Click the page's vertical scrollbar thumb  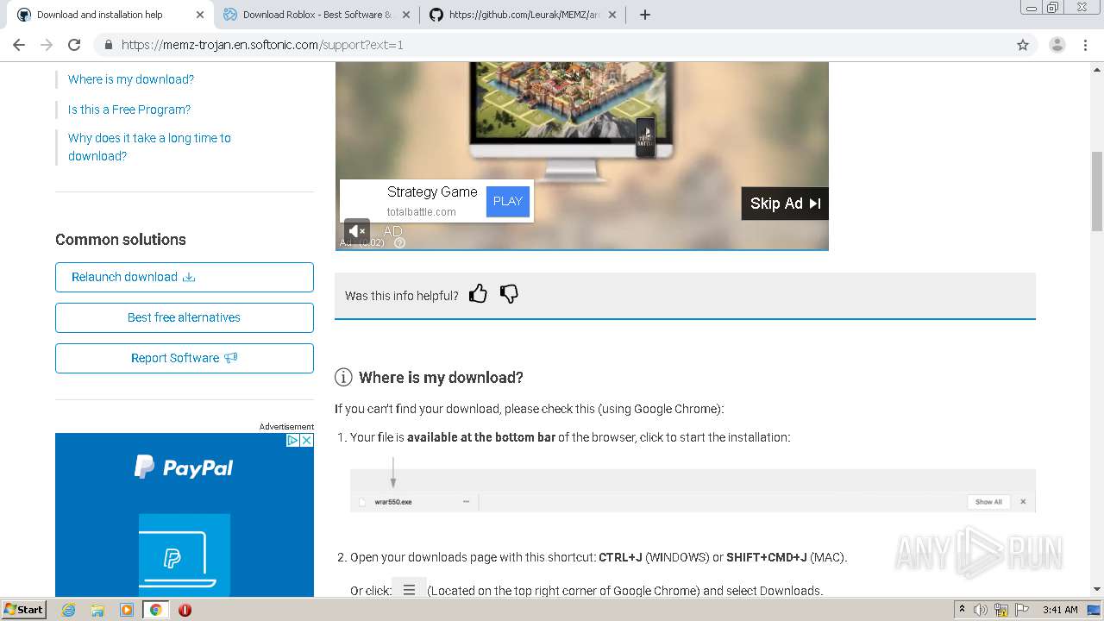(1096, 191)
